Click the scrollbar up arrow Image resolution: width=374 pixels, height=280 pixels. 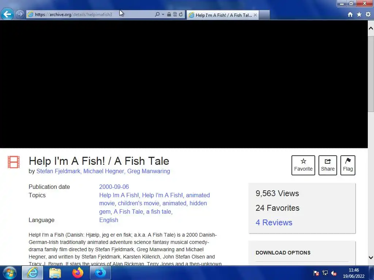[371, 28]
